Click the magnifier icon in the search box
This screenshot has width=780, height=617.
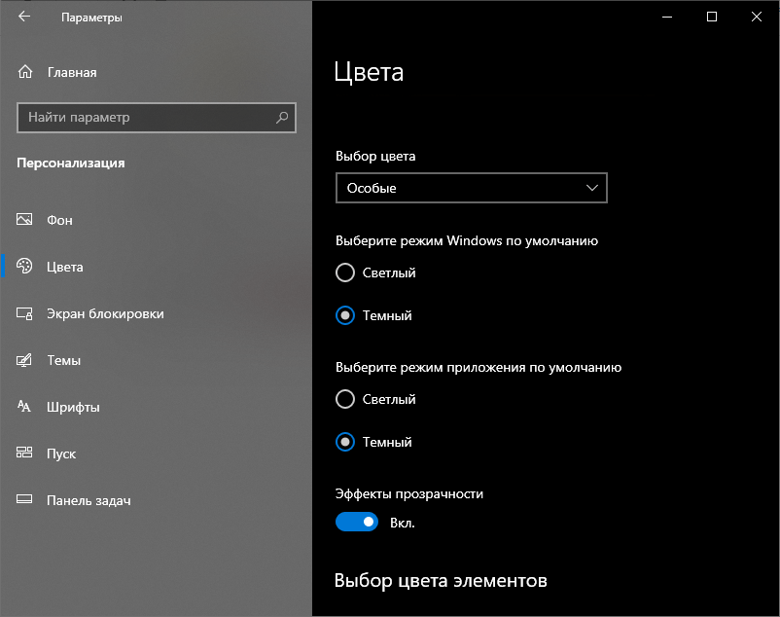(x=282, y=118)
